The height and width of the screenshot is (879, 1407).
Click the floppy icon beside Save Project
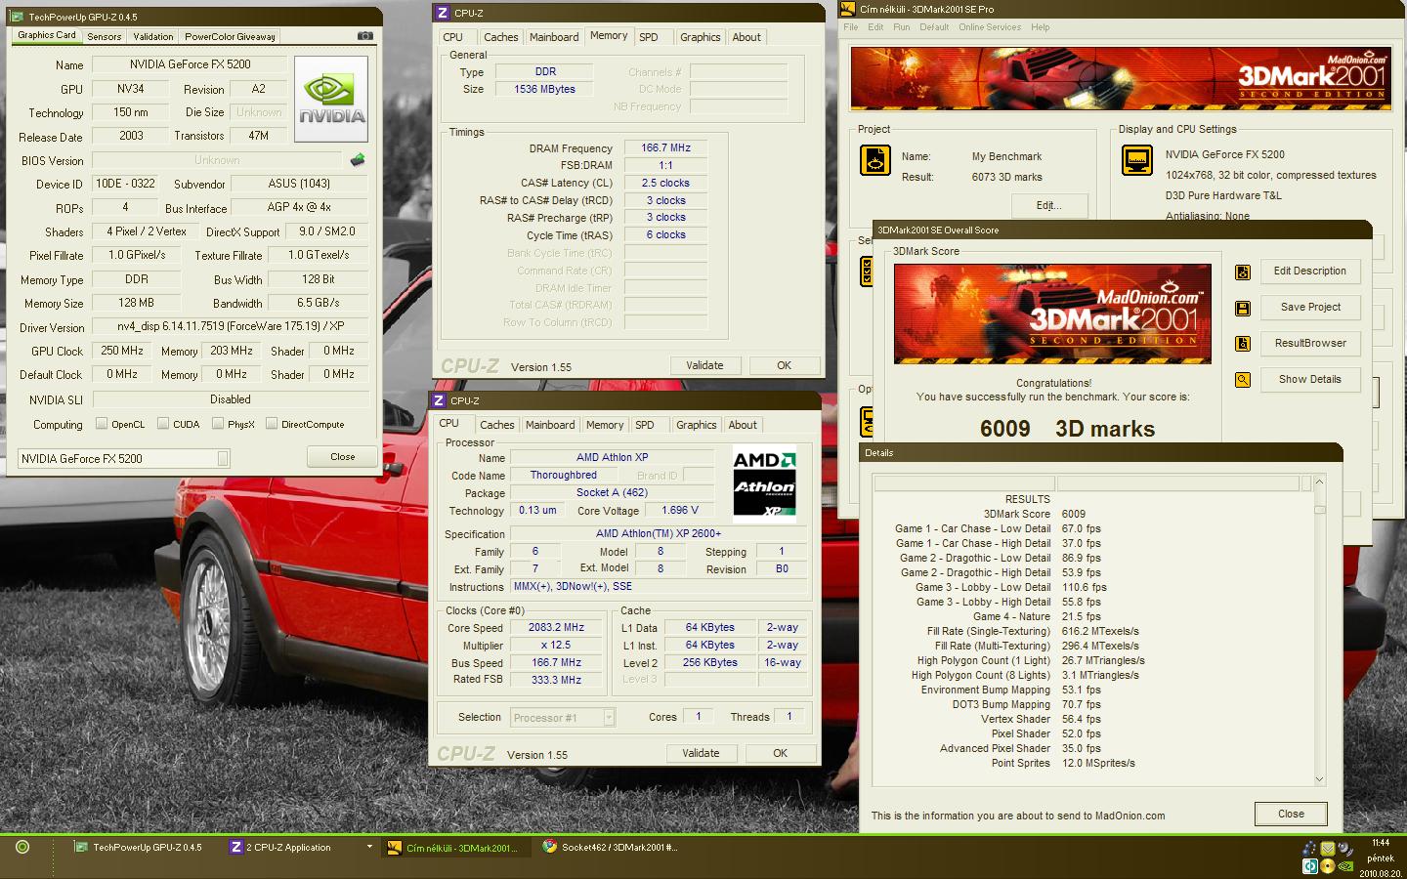point(1243,309)
